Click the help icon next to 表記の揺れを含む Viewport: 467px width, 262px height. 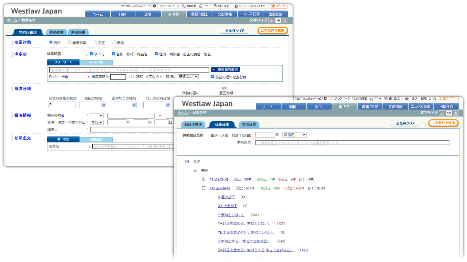click(x=244, y=77)
